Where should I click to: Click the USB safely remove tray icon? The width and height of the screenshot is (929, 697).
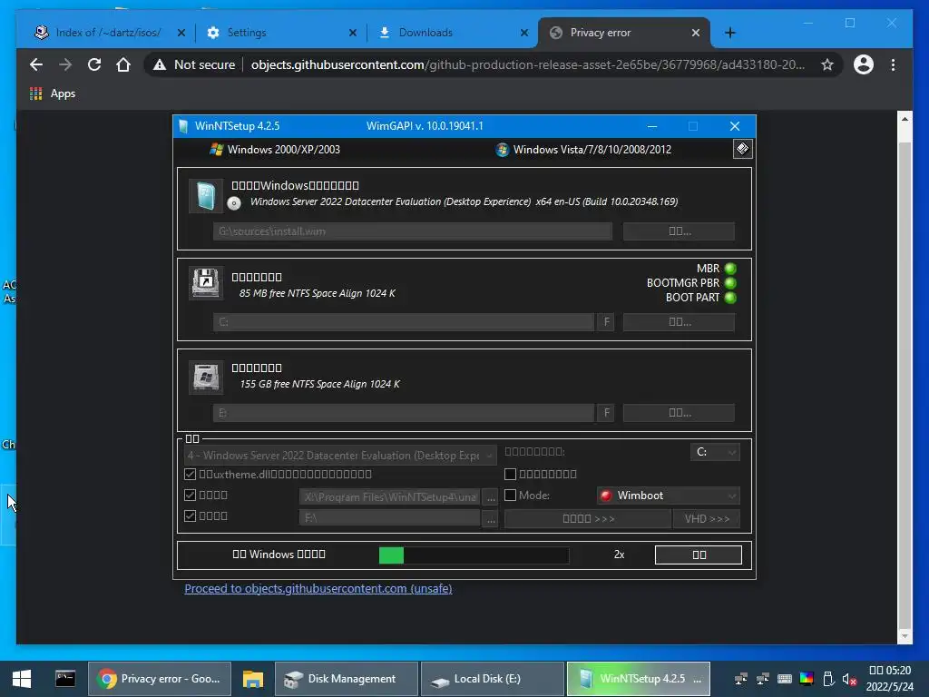pyautogui.click(x=829, y=679)
